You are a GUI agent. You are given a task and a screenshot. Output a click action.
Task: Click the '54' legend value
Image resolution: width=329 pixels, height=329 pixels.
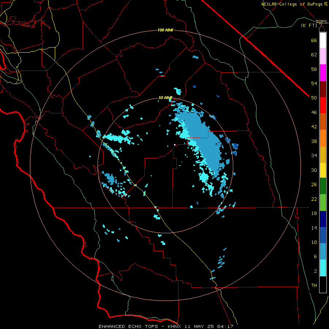click(x=314, y=83)
